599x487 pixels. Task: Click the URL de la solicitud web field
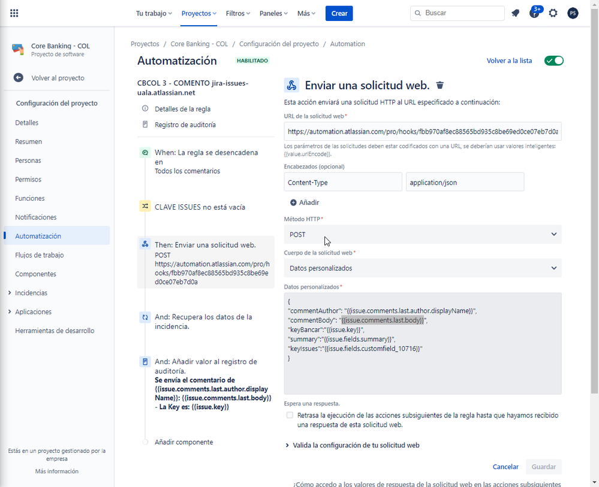click(x=423, y=132)
